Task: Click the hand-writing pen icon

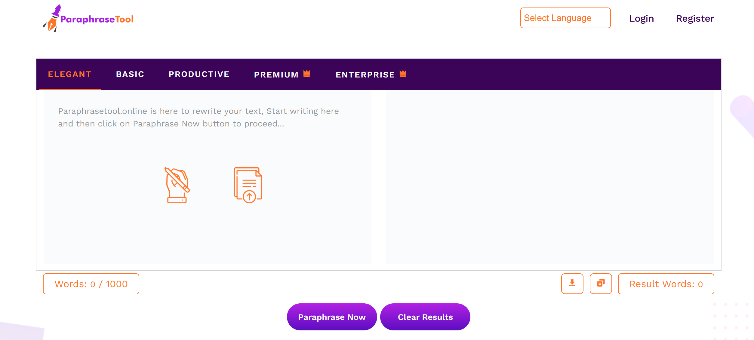Action: 177,185
